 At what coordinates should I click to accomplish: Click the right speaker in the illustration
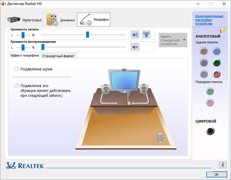[144, 89]
